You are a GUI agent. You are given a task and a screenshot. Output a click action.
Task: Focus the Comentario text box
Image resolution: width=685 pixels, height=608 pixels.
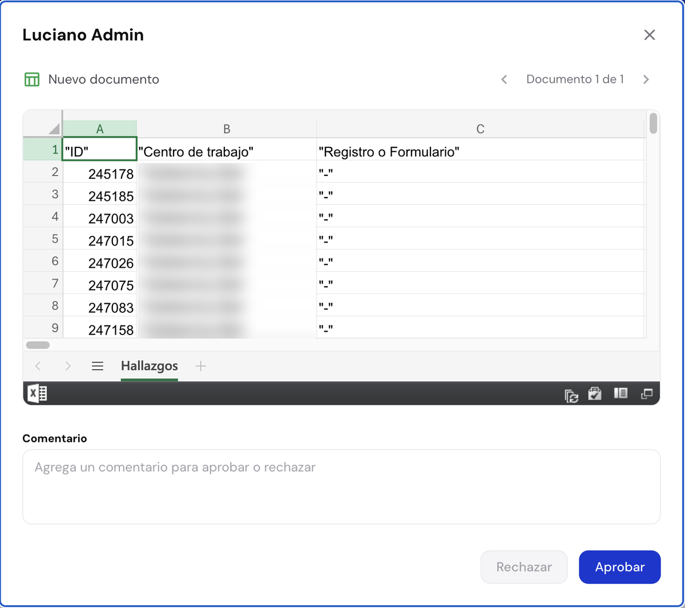(x=341, y=486)
